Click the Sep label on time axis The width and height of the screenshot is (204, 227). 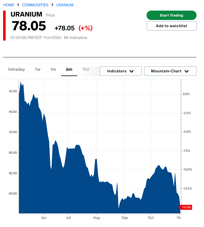(125, 217)
